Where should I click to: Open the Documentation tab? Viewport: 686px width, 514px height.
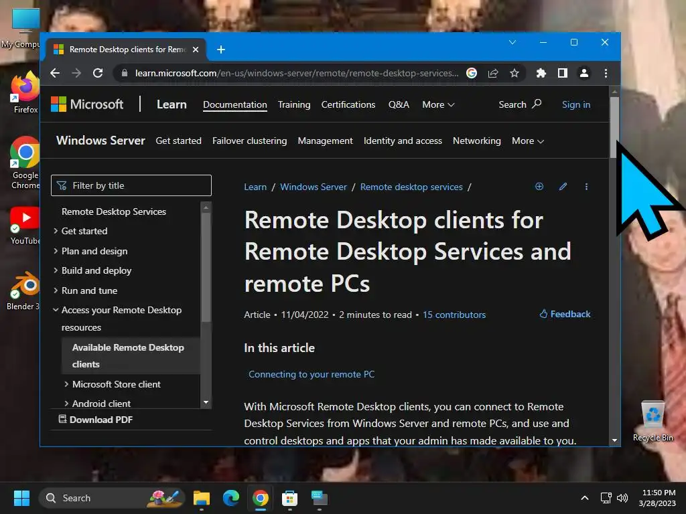235,104
